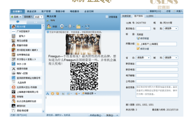The image size is (187, 118).
Task: Click the penguin avatar of 聚融市场部
Action: (x=13, y=45)
